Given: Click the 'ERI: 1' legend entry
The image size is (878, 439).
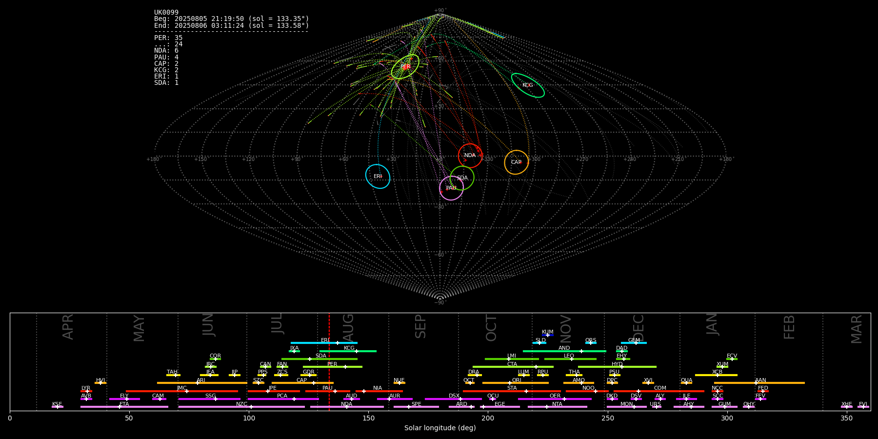Looking at the screenshot, I should (166, 77).
